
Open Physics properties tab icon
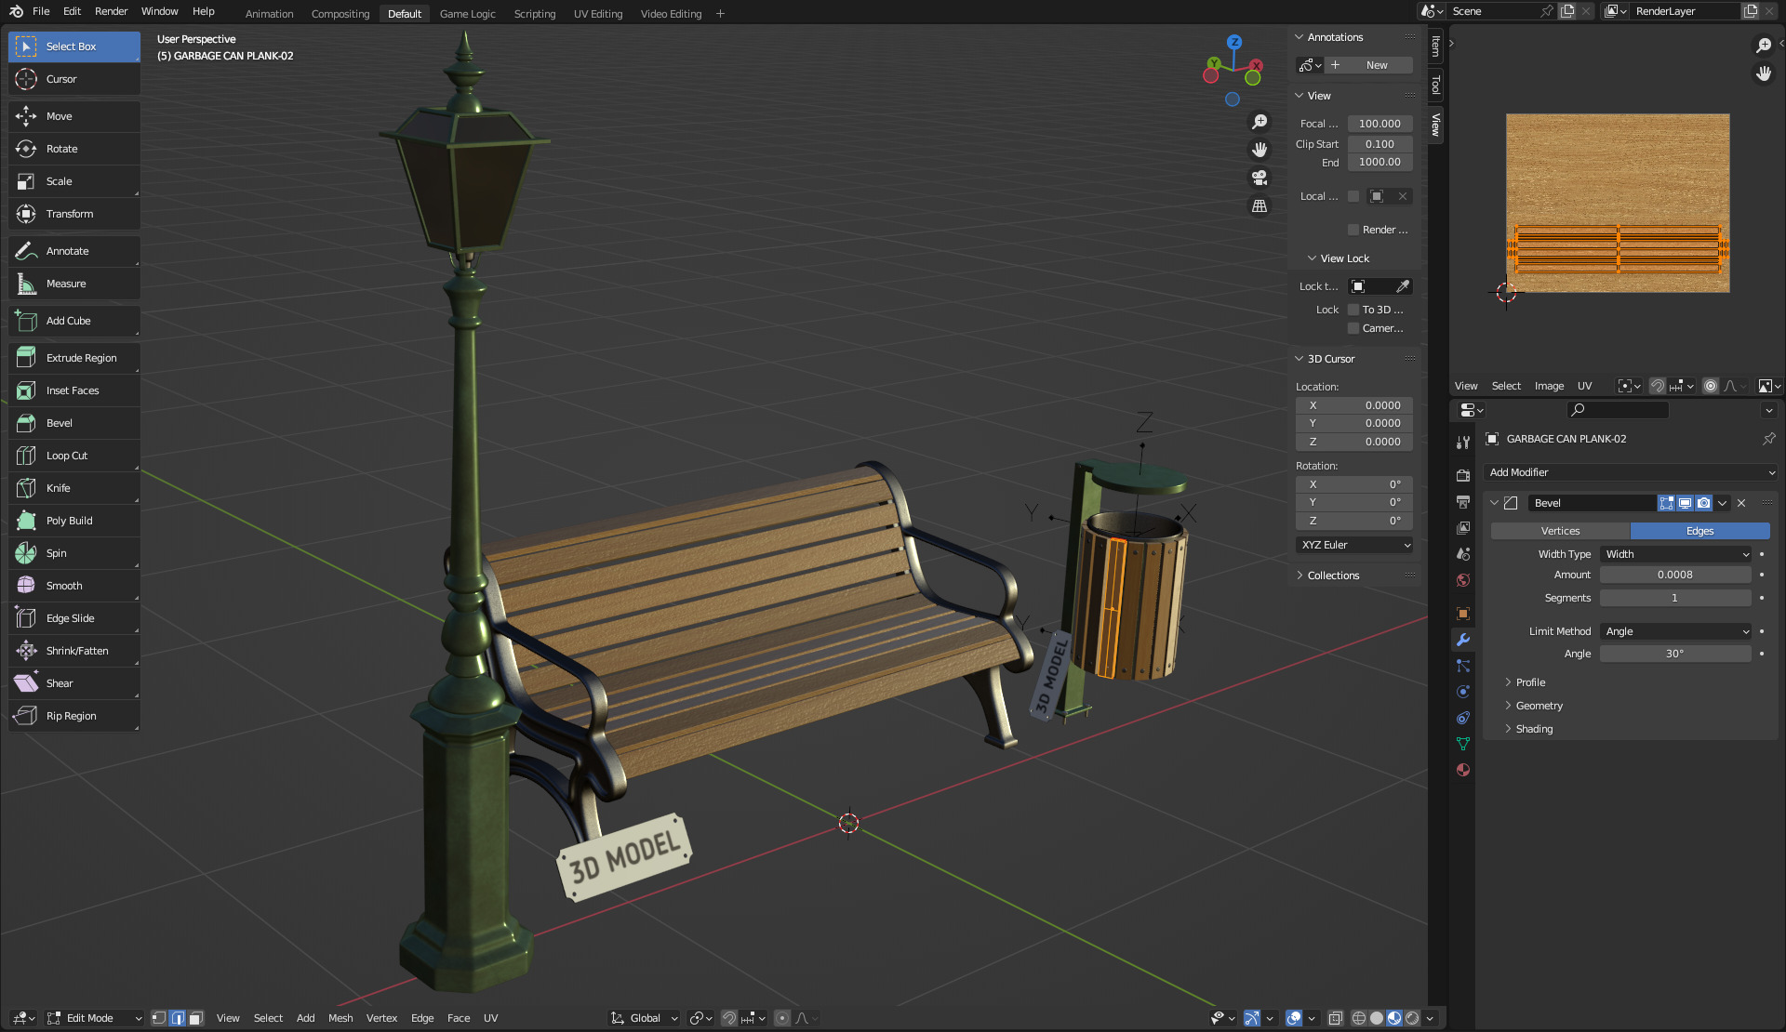click(x=1463, y=692)
